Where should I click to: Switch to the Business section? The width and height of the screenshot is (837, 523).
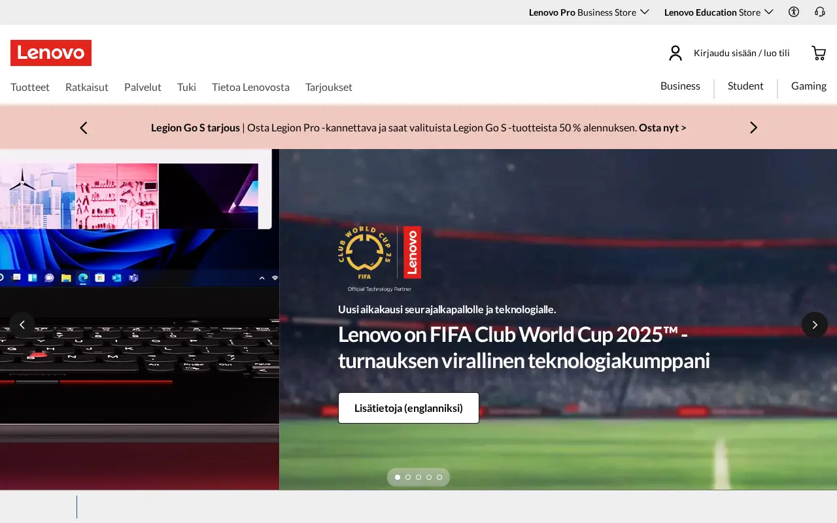pyautogui.click(x=680, y=86)
